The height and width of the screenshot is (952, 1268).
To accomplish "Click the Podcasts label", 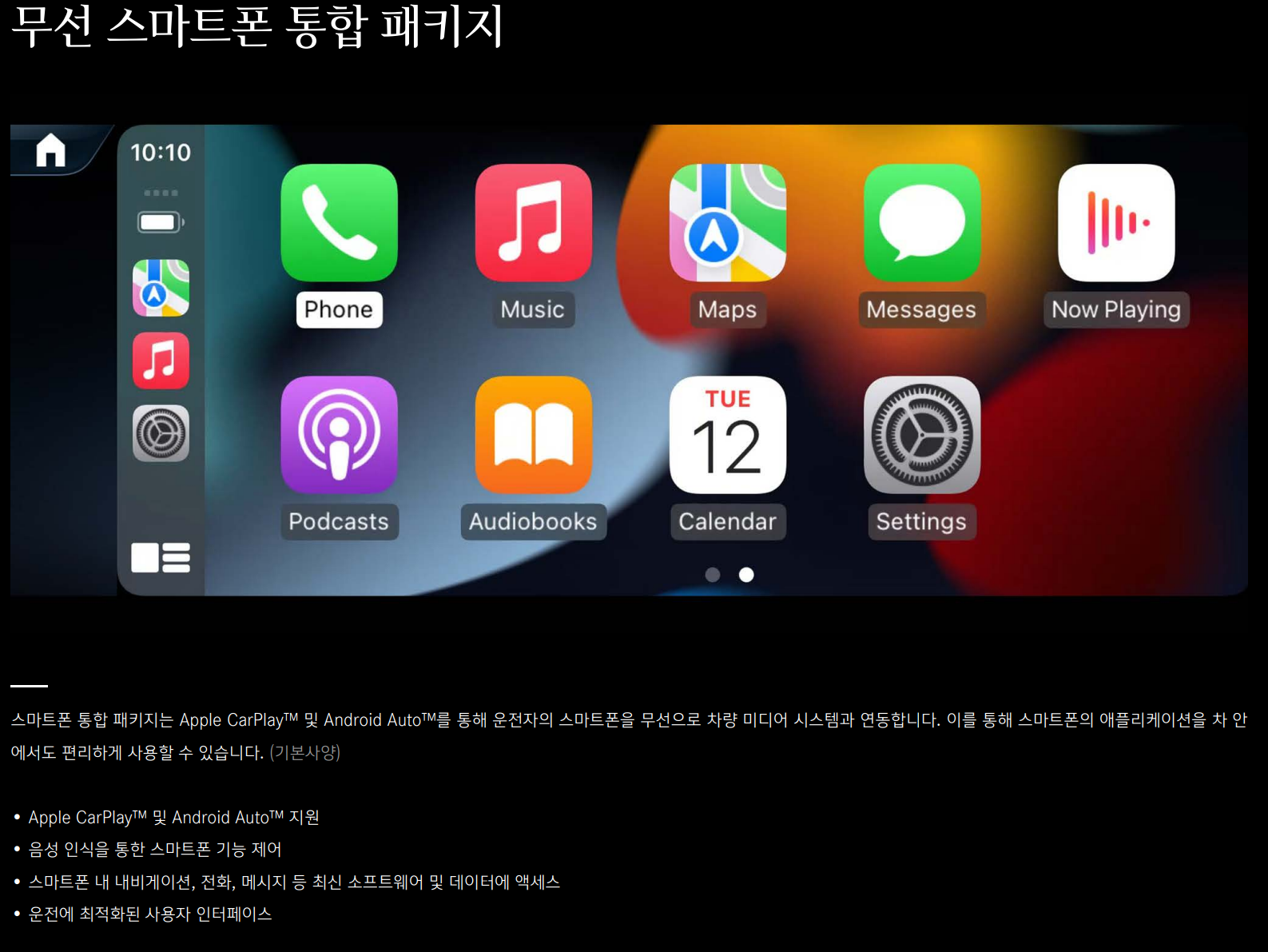I will click(x=339, y=521).
